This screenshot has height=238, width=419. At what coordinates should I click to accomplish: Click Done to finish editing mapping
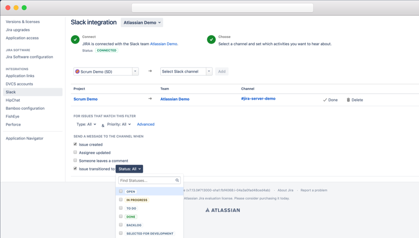pos(330,100)
